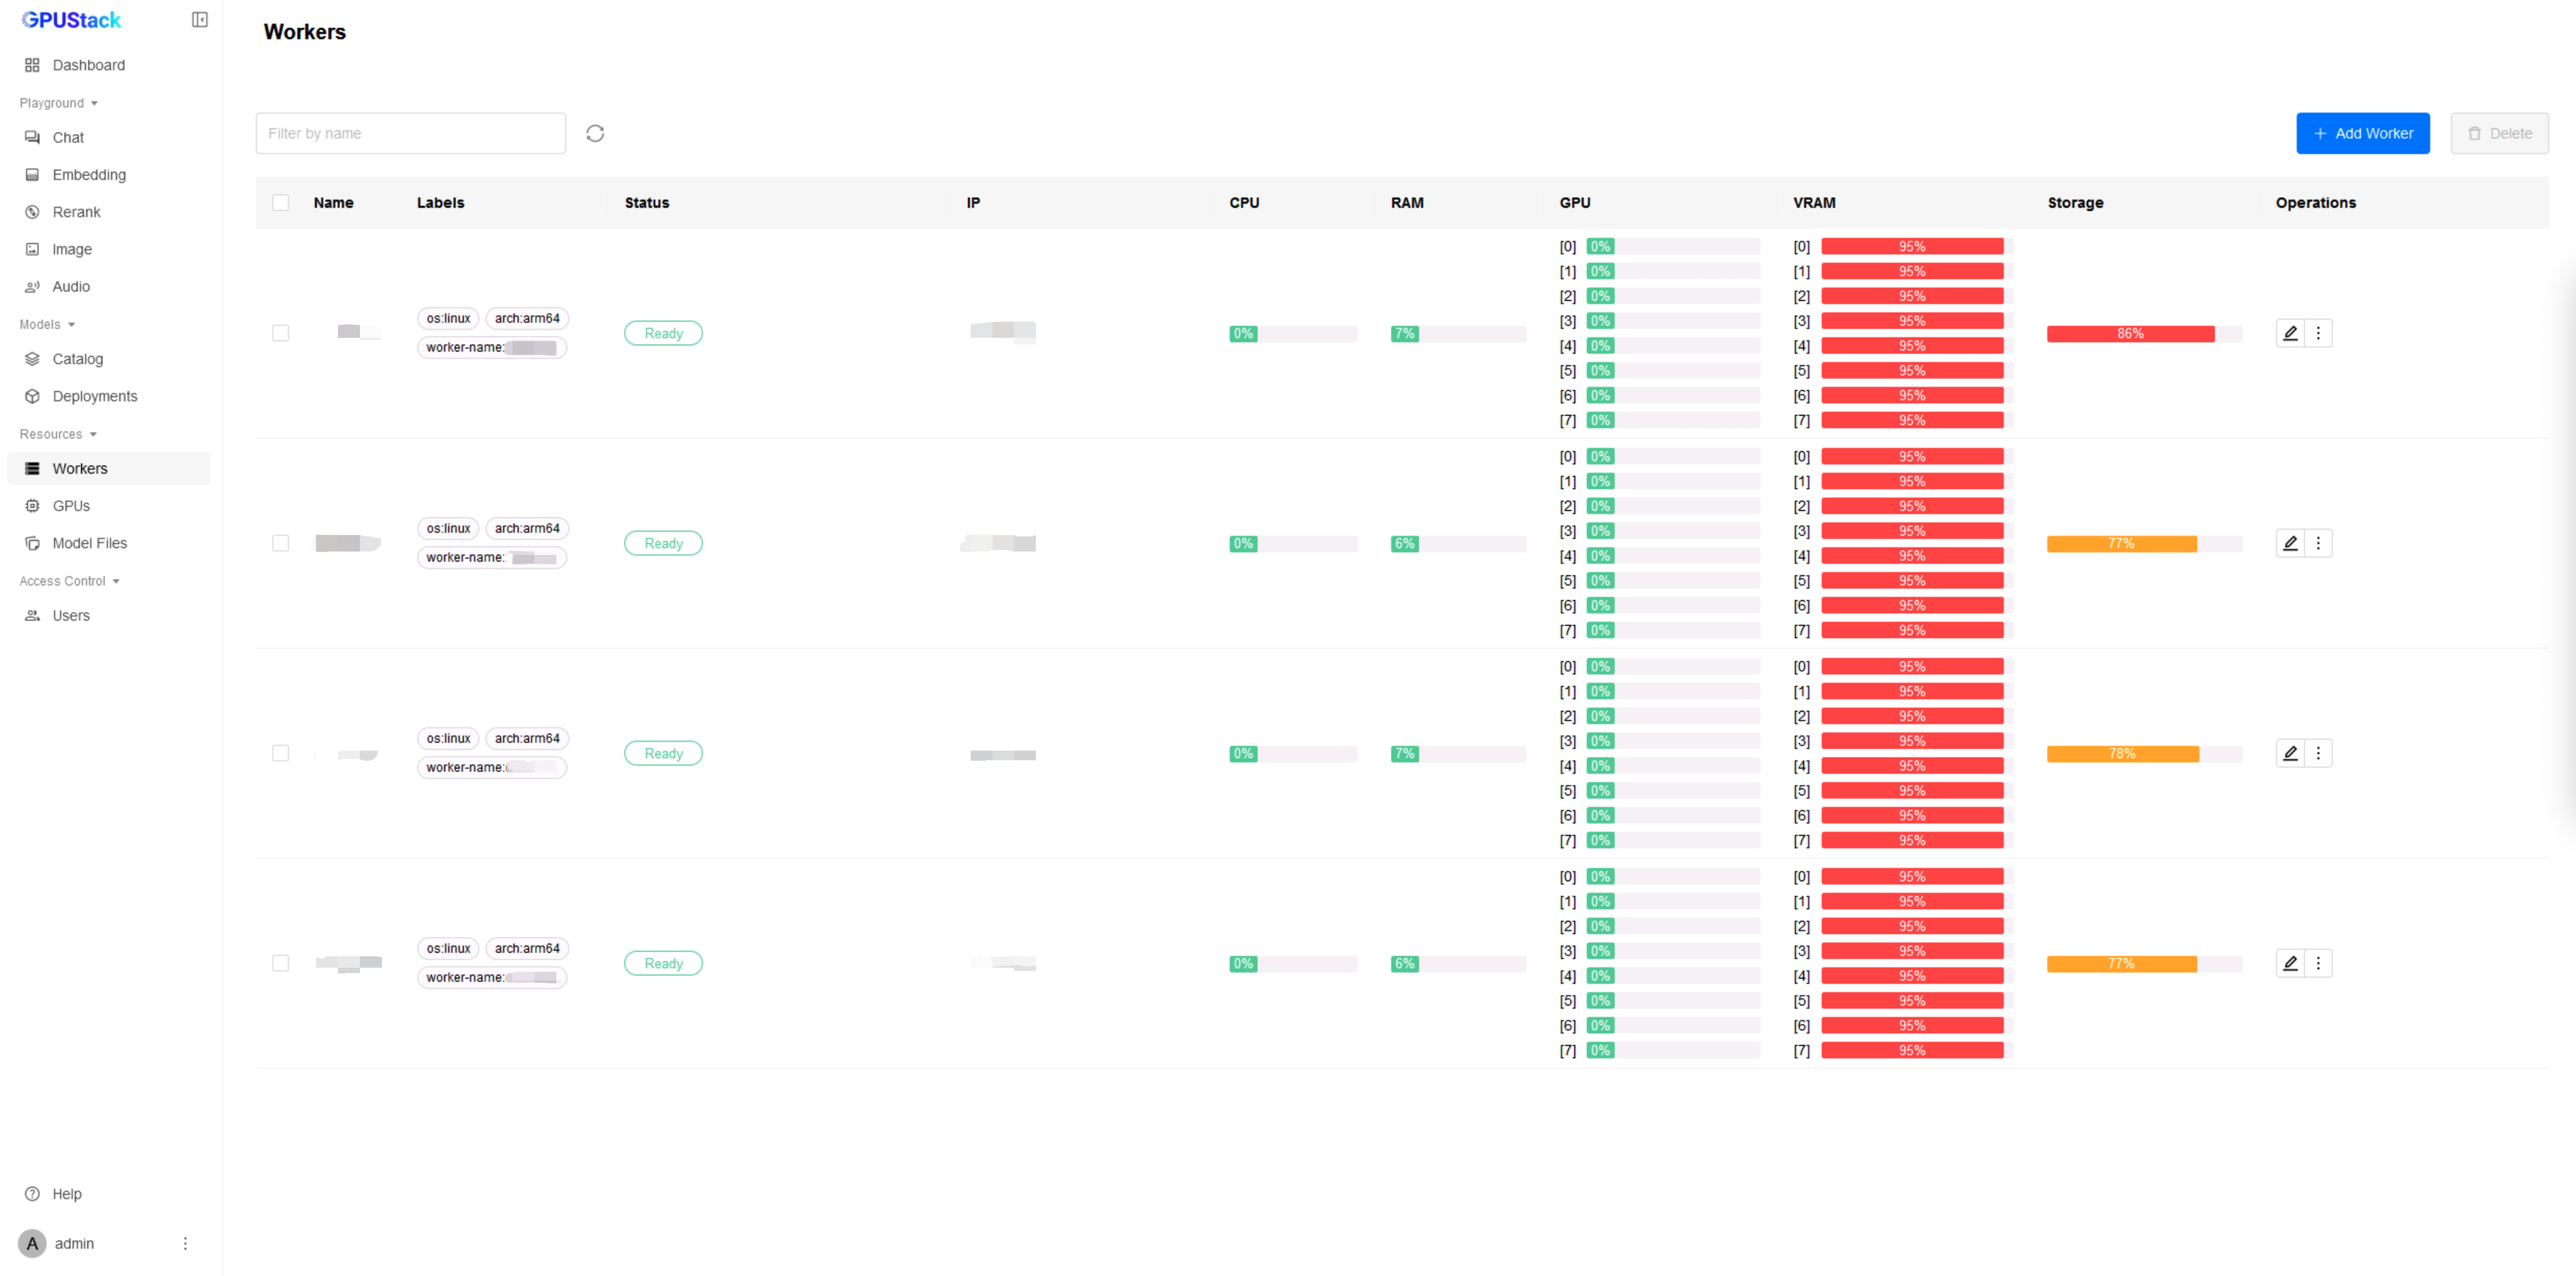Click the first worker's 86% storage bar
The image size is (2576, 1276).
tap(2130, 334)
